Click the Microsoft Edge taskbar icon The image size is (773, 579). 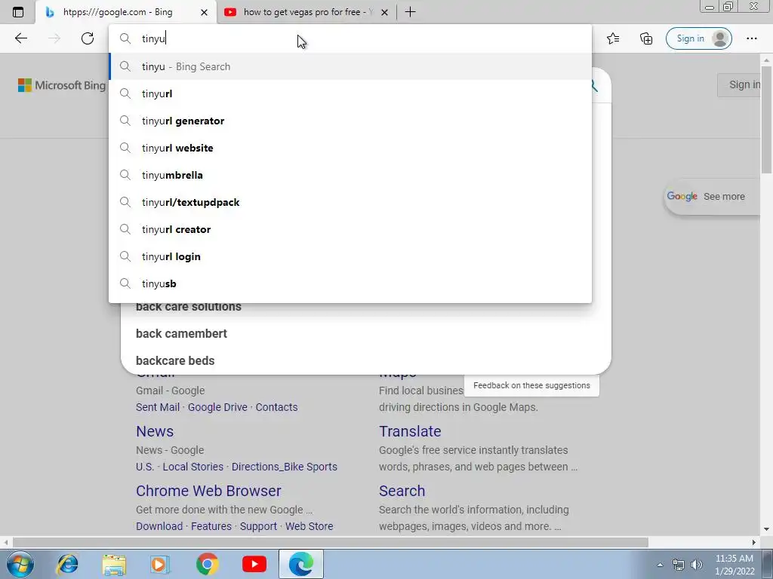pos(301,564)
